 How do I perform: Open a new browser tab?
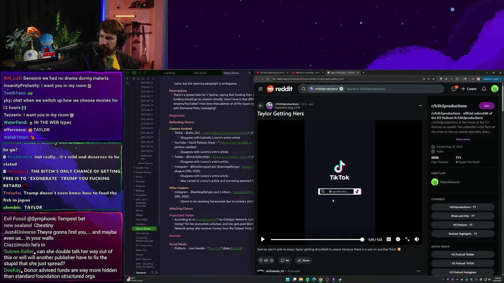tap(363, 73)
